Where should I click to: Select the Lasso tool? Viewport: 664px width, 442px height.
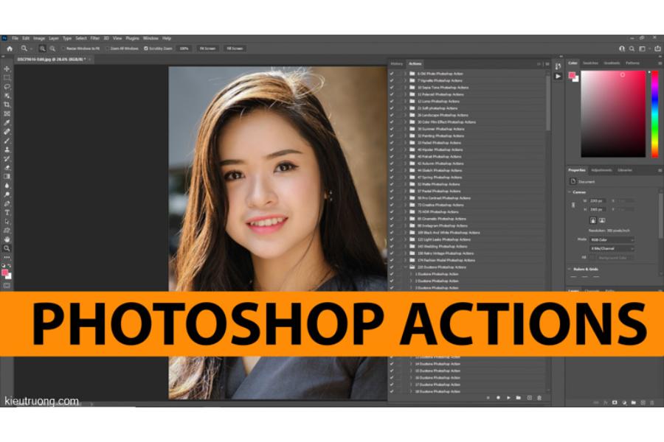pos(7,87)
